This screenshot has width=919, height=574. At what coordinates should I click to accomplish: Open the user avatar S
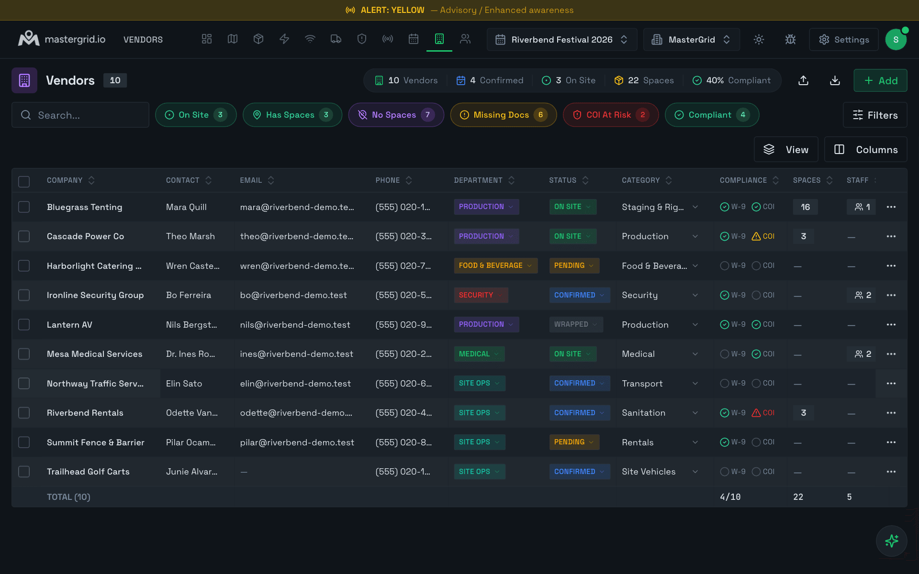[x=896, y=40]
